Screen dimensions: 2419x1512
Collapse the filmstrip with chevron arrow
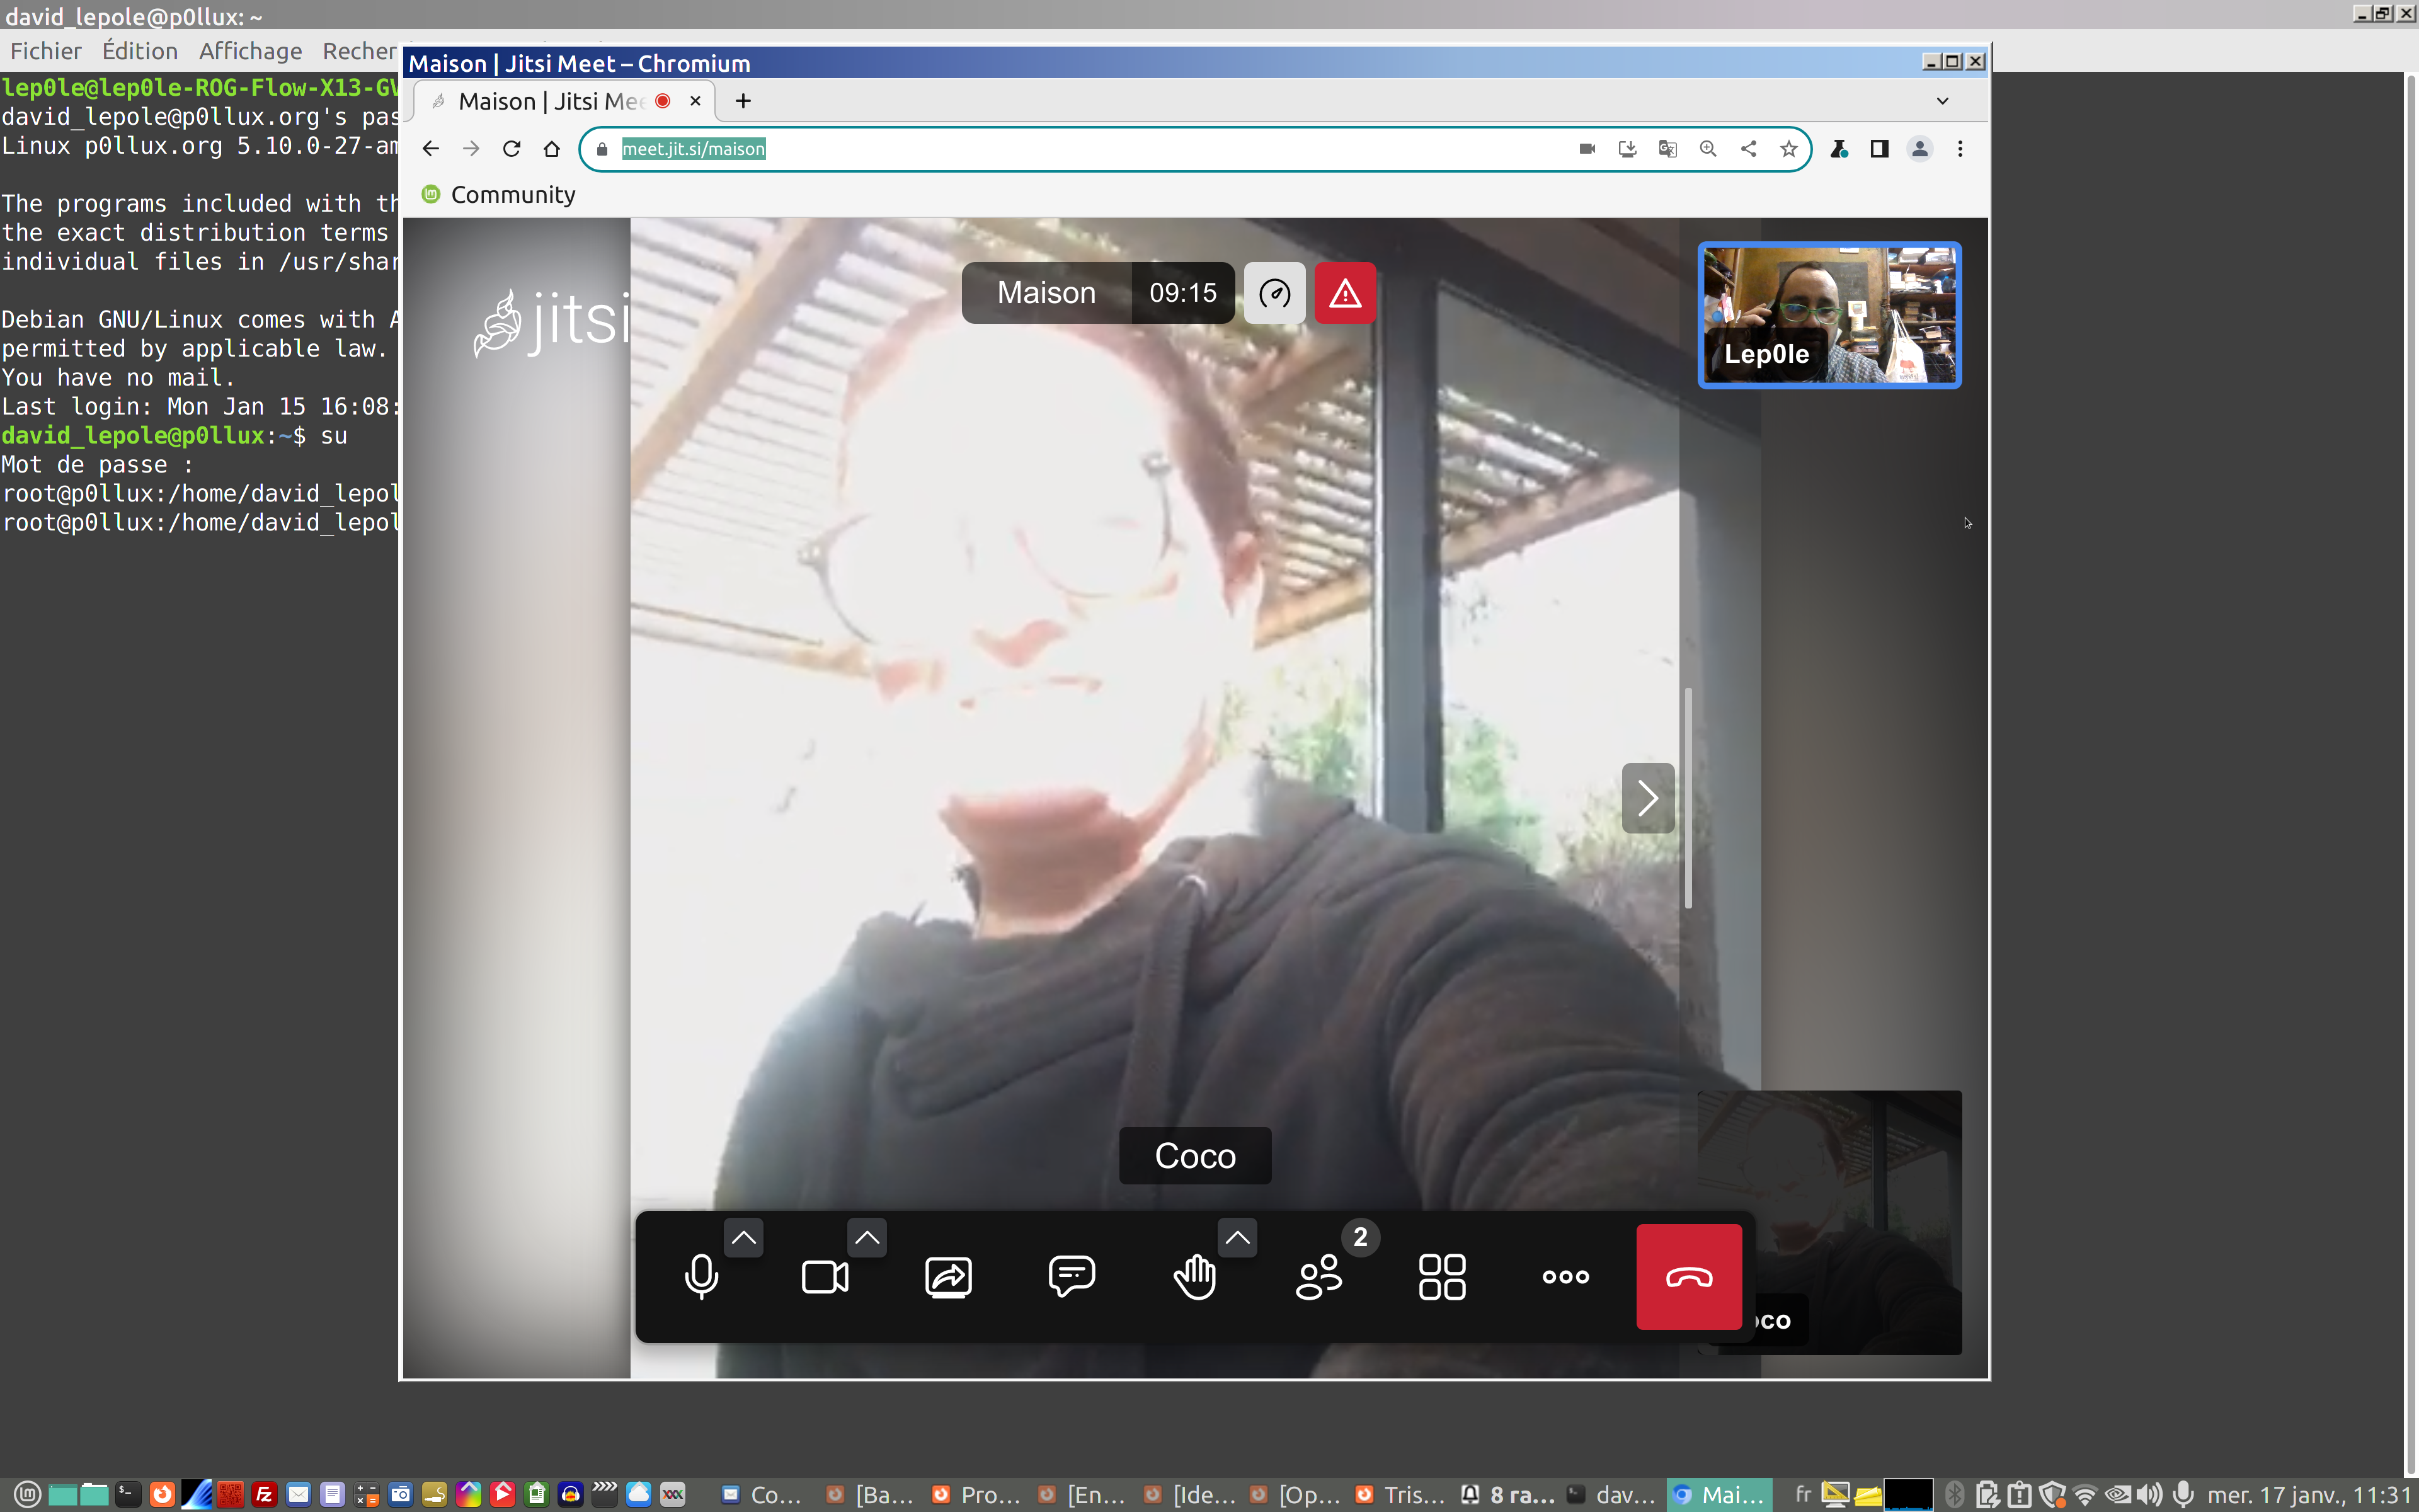pyautogui.click(x=1647, y=797)
